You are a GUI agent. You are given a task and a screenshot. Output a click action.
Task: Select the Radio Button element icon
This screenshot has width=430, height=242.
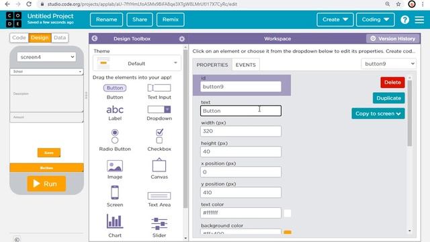[115, 136]
